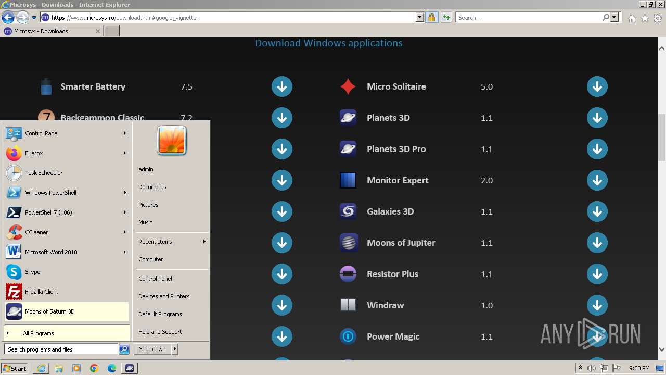Open Help and Support
Viewport: 666px width, 375px height.
pos(172,332)
